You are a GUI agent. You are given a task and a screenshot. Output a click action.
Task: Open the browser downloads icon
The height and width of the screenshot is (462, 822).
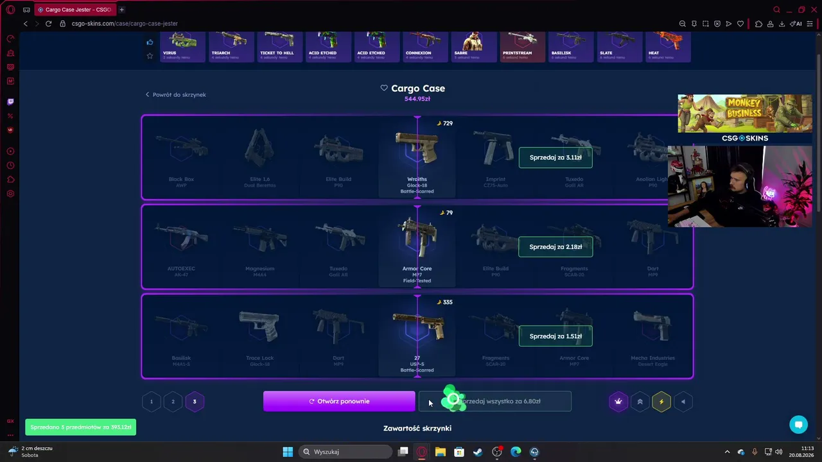tap(782, 24)
